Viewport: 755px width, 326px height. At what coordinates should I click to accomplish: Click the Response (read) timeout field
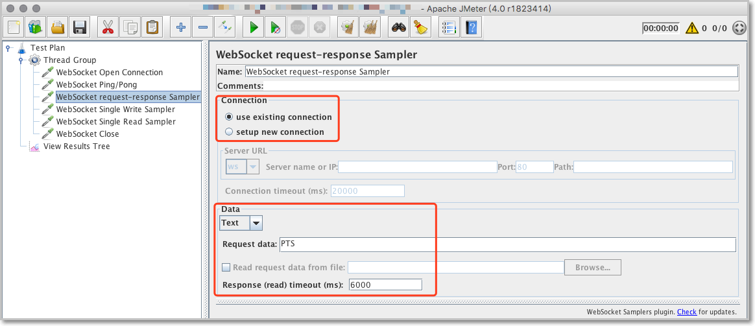tap(385, 285)
